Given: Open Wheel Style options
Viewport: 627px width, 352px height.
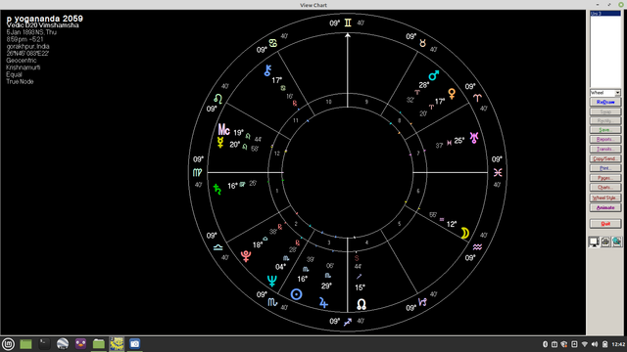Looking at the screenshot, I should click(x=605, y=198).
